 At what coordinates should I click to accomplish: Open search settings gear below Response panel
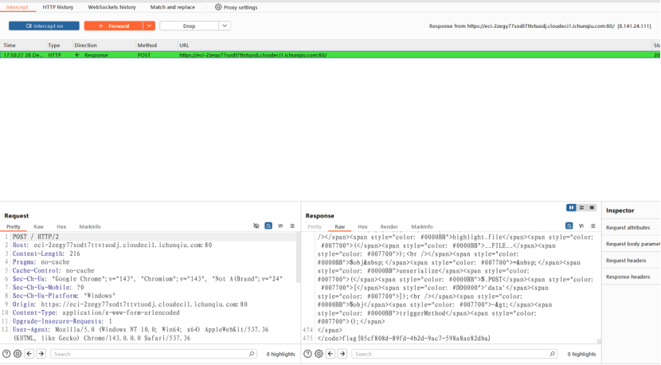(x=318, y=354)
